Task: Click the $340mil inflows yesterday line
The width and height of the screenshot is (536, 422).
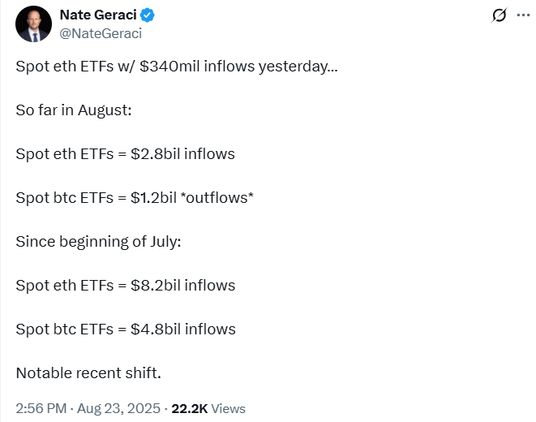Action: pyautogui.click(x=177, y=67)
